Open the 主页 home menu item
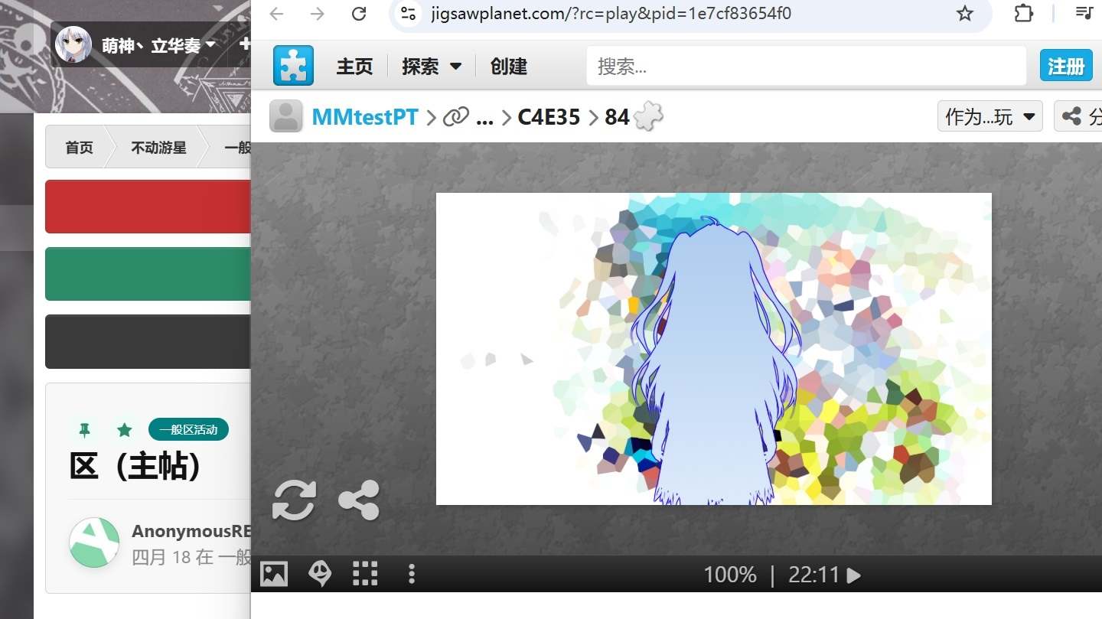 [354, 67]
